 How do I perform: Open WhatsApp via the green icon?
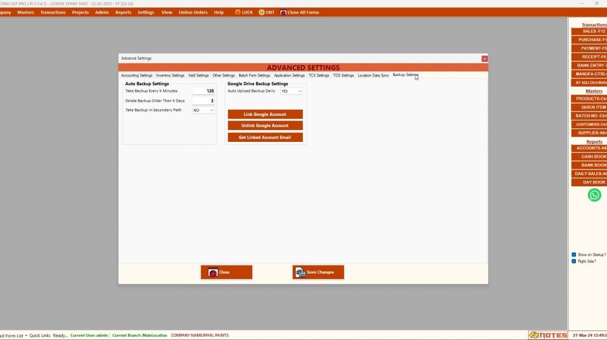pyautogui.click(x=594, y=195)
